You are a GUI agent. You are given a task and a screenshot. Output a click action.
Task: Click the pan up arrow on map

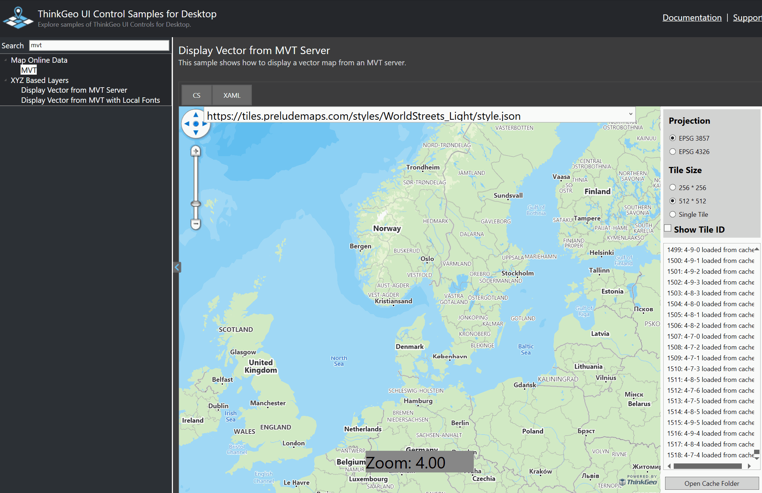[x=196, y=115]
